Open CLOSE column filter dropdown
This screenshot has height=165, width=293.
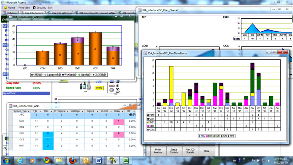(x=111, y=111)
